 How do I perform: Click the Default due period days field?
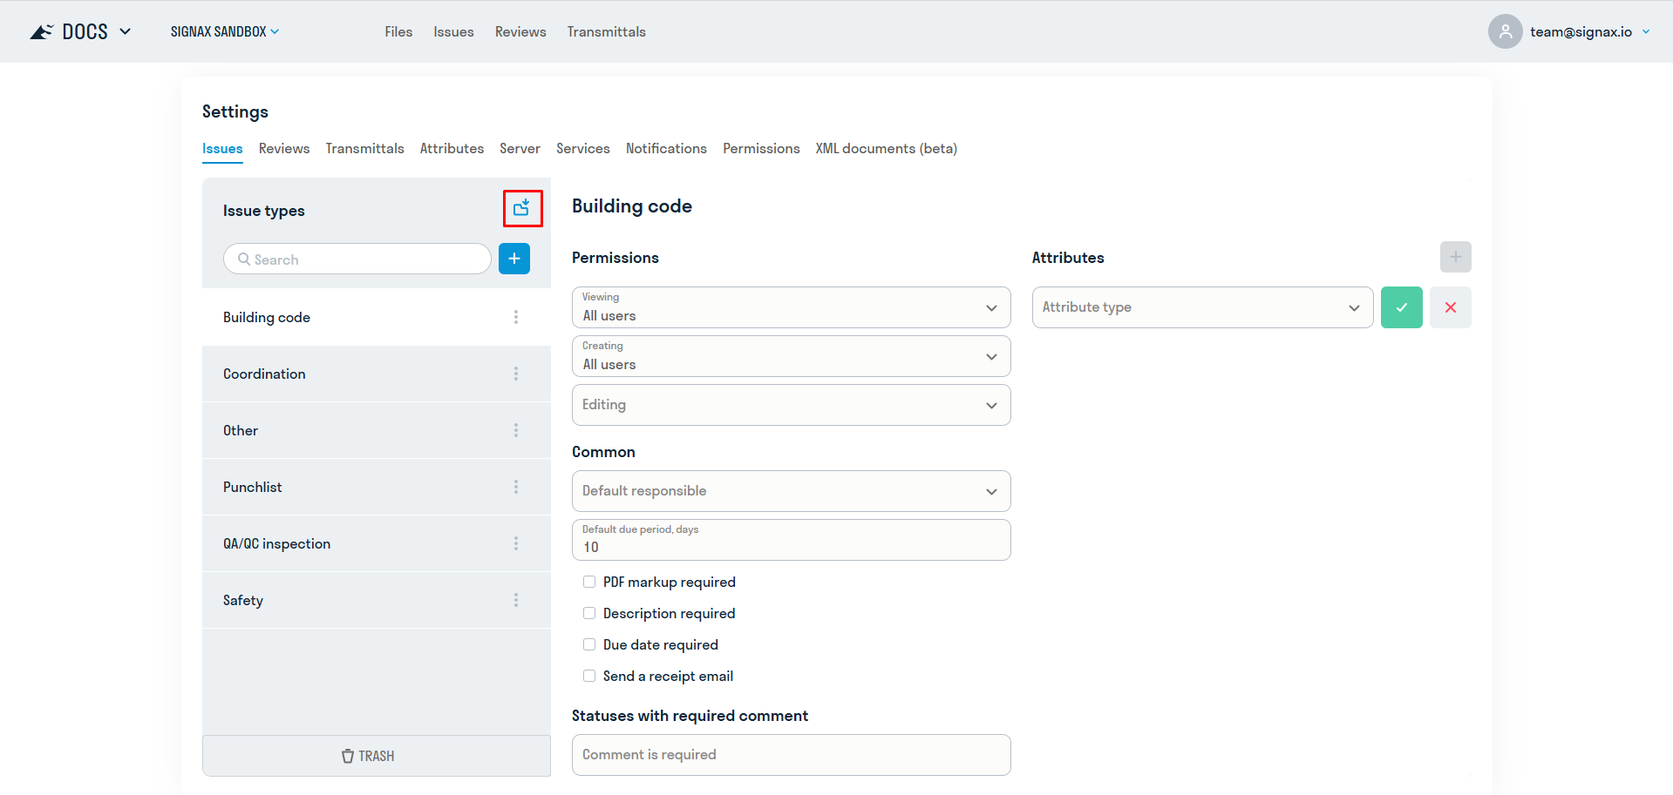coord(792,540)
